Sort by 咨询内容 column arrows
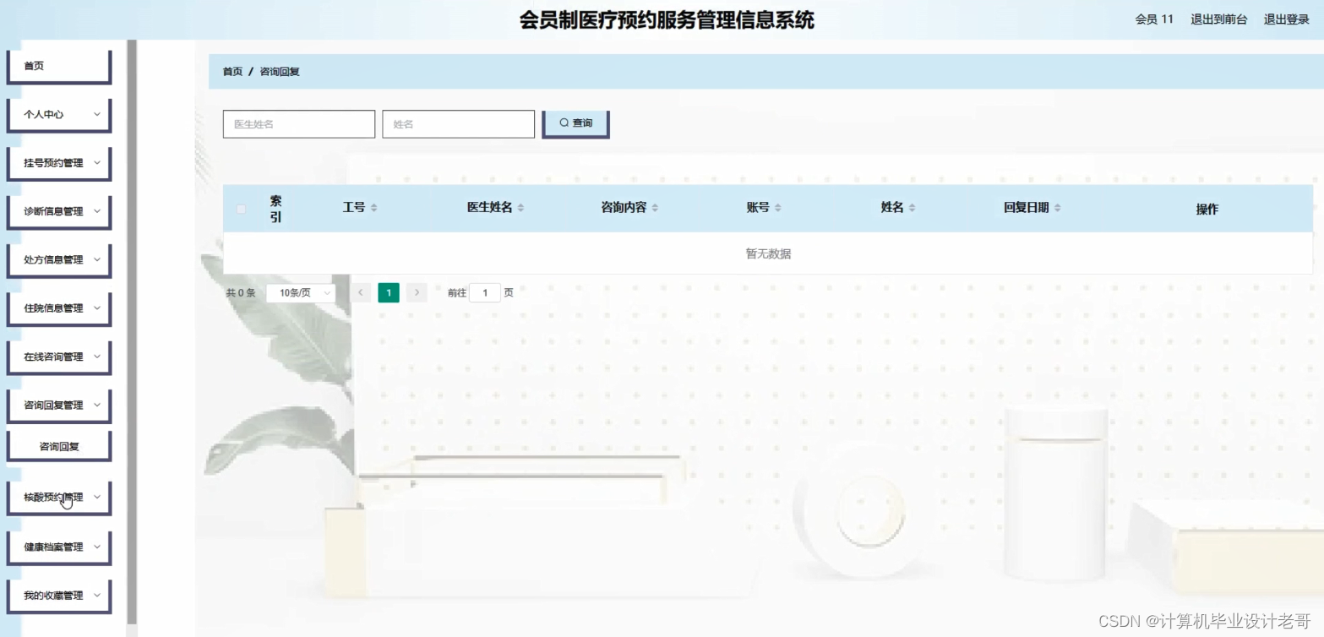Image resolution: width=1324 pixels, height=637 pixels. pyautogui.click(x=655, y=208)
